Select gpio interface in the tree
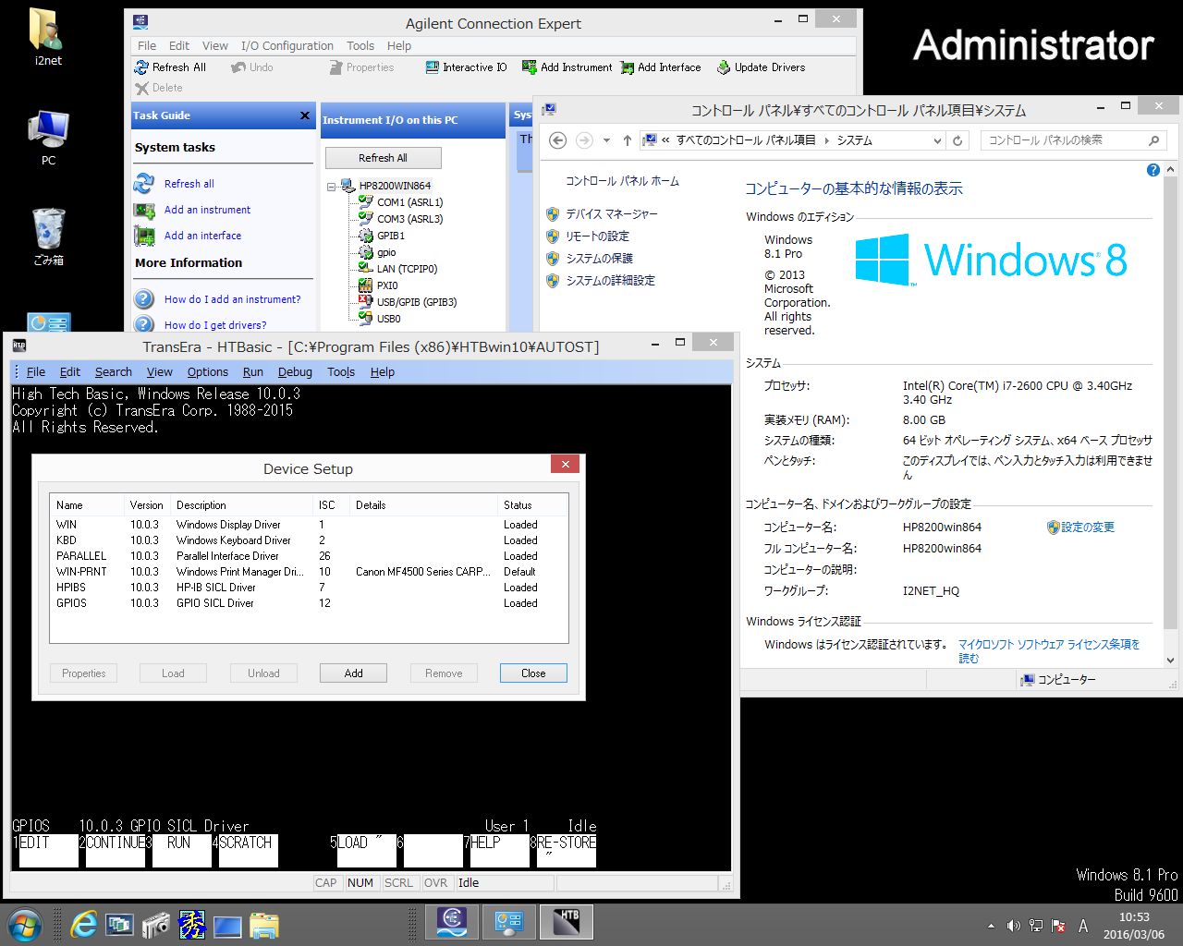The width and height of the screenshot is (1183, 946). point(386,252)
